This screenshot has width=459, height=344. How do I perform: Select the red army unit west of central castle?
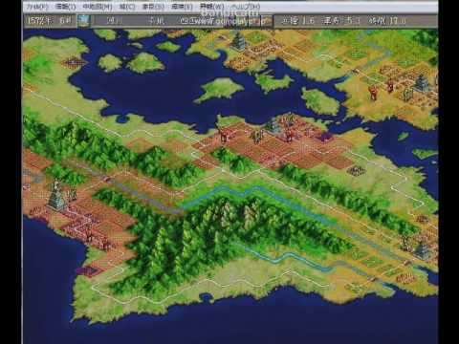pos(225,136)
